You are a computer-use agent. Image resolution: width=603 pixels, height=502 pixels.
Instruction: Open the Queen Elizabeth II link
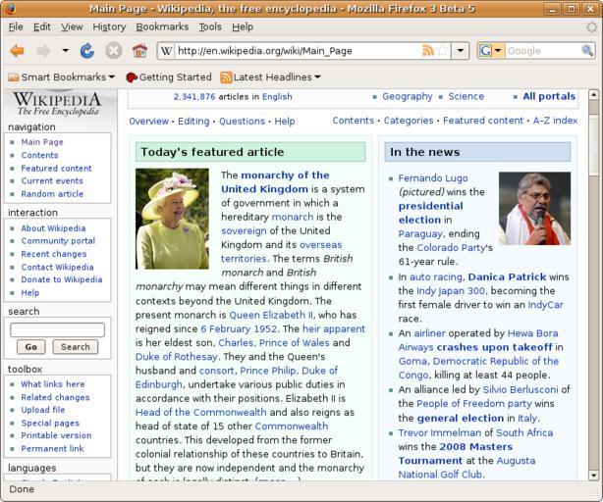pyautogui.click(x=271, y=315)
